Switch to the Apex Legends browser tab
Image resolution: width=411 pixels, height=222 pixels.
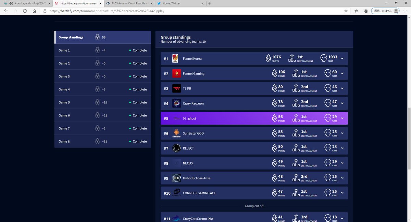27,3
